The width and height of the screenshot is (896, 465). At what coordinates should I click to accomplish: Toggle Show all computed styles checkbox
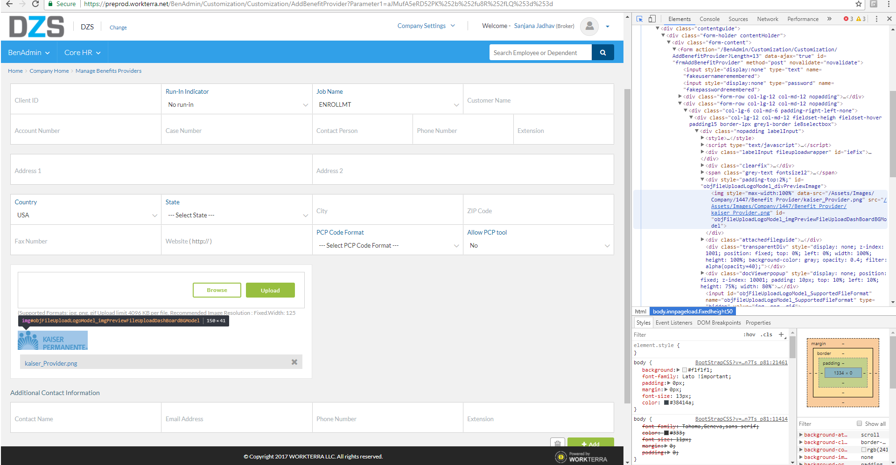(859, 423)
